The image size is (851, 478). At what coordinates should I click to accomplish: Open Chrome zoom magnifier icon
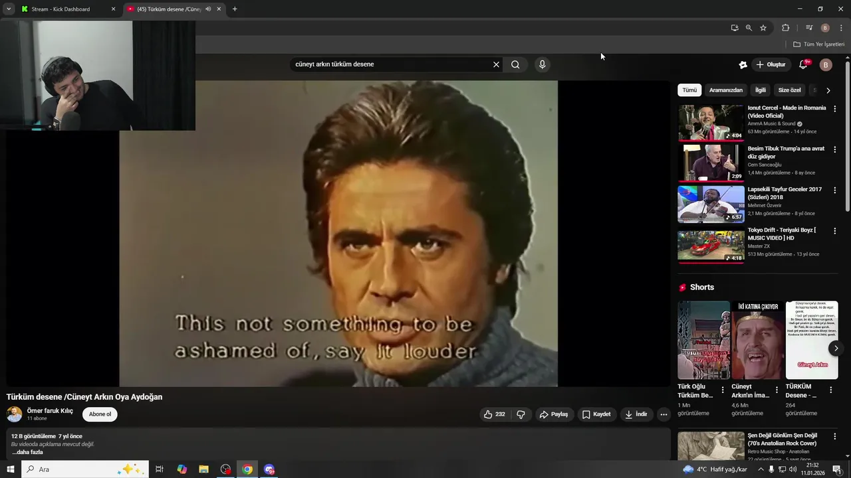[749, 28]
